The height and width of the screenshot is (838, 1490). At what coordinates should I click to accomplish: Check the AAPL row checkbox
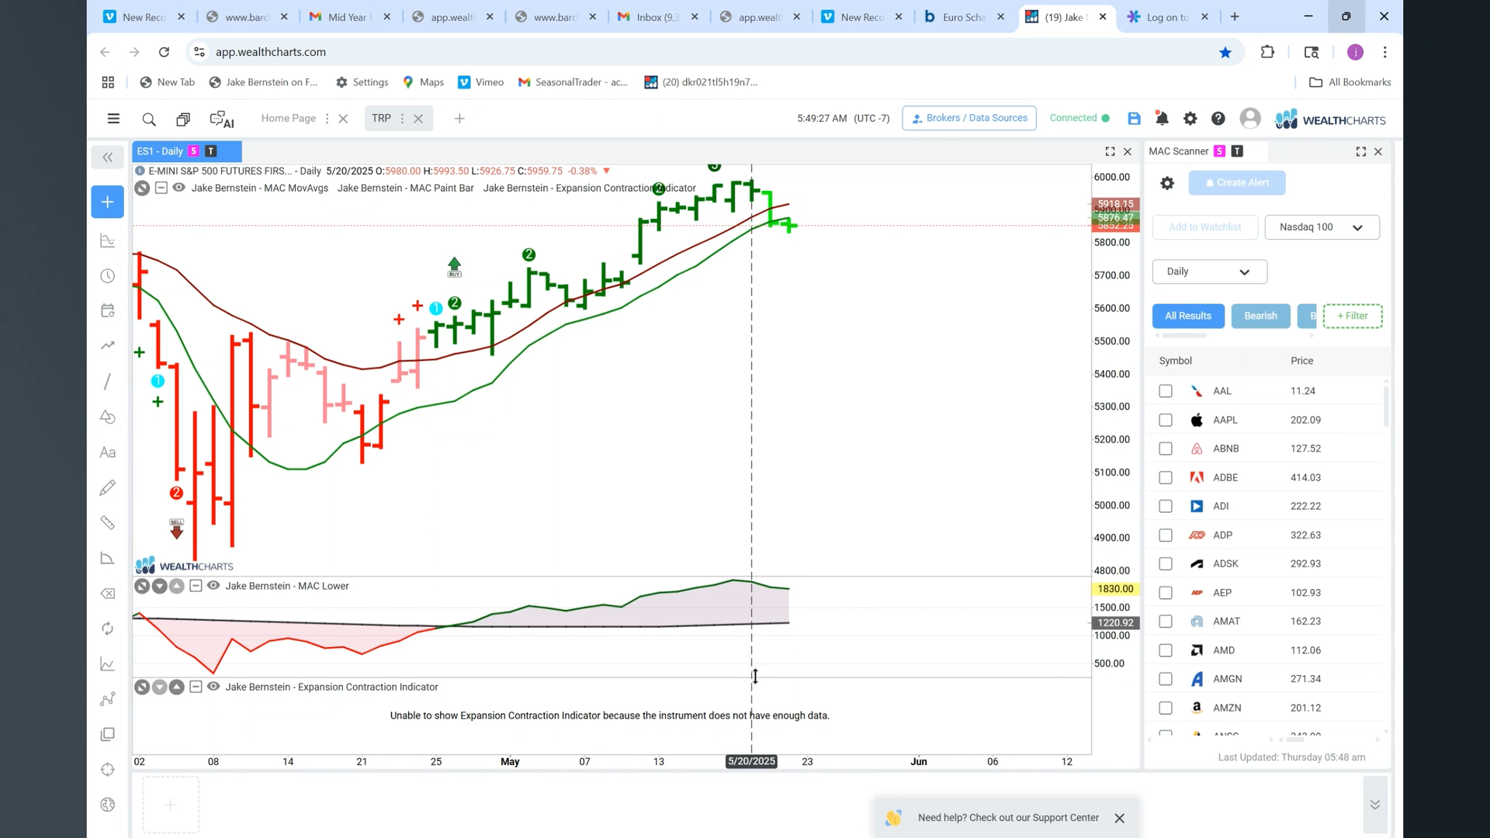(1166, 420)
